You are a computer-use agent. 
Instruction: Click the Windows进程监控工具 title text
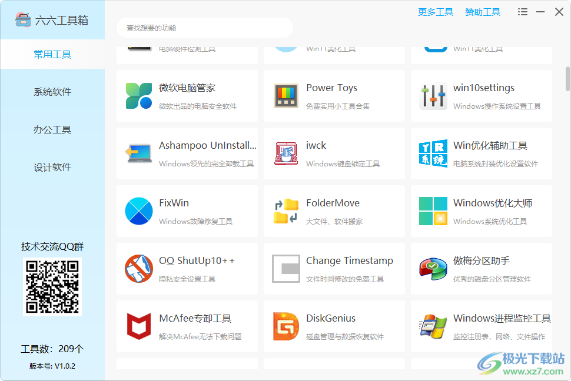click(502, 318)
